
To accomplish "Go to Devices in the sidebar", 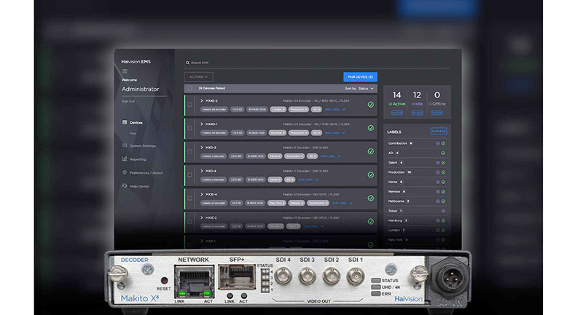I will click(136, 122).
